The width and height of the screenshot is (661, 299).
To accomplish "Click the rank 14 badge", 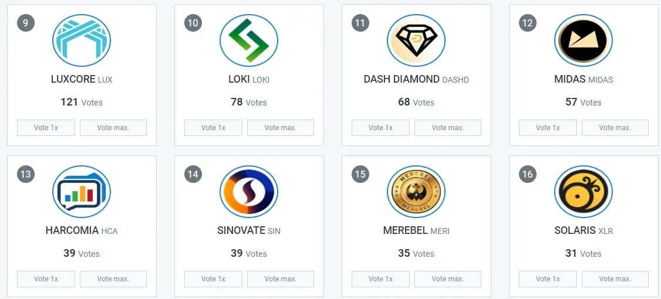I will pyautogui.click(x=193, y=174).
